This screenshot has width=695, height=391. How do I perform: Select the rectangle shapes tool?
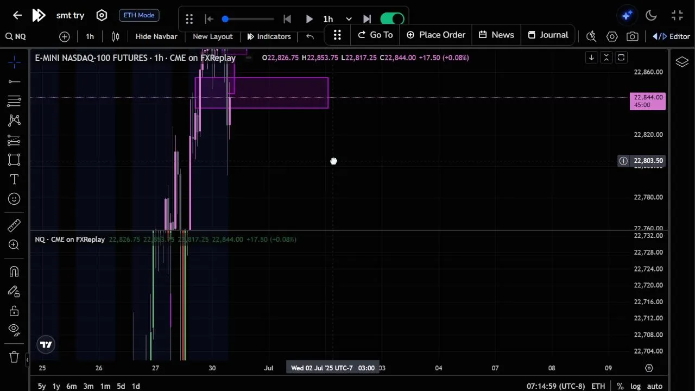click(x=14, y=160)
